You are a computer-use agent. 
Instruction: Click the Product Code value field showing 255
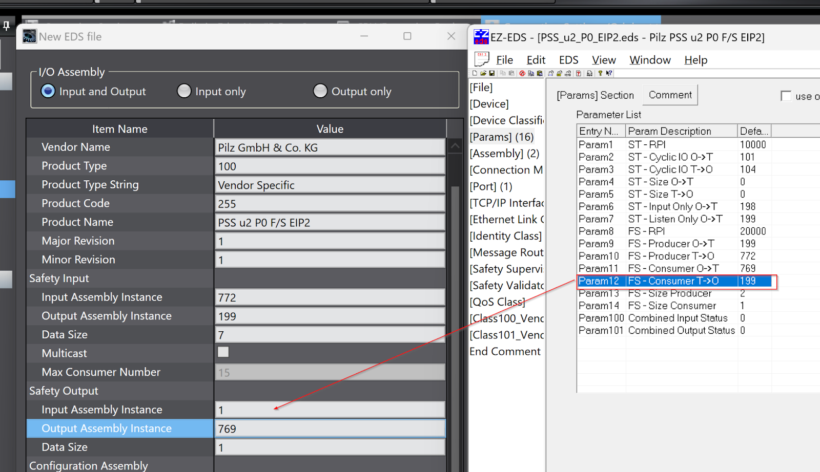tap(330, 204)
